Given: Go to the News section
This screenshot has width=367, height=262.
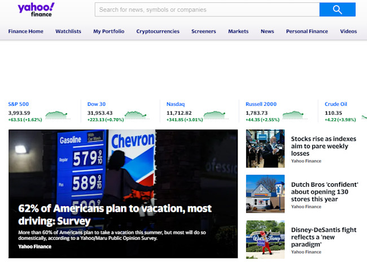Looking at the screenshot, I should [x=267, y=31].
